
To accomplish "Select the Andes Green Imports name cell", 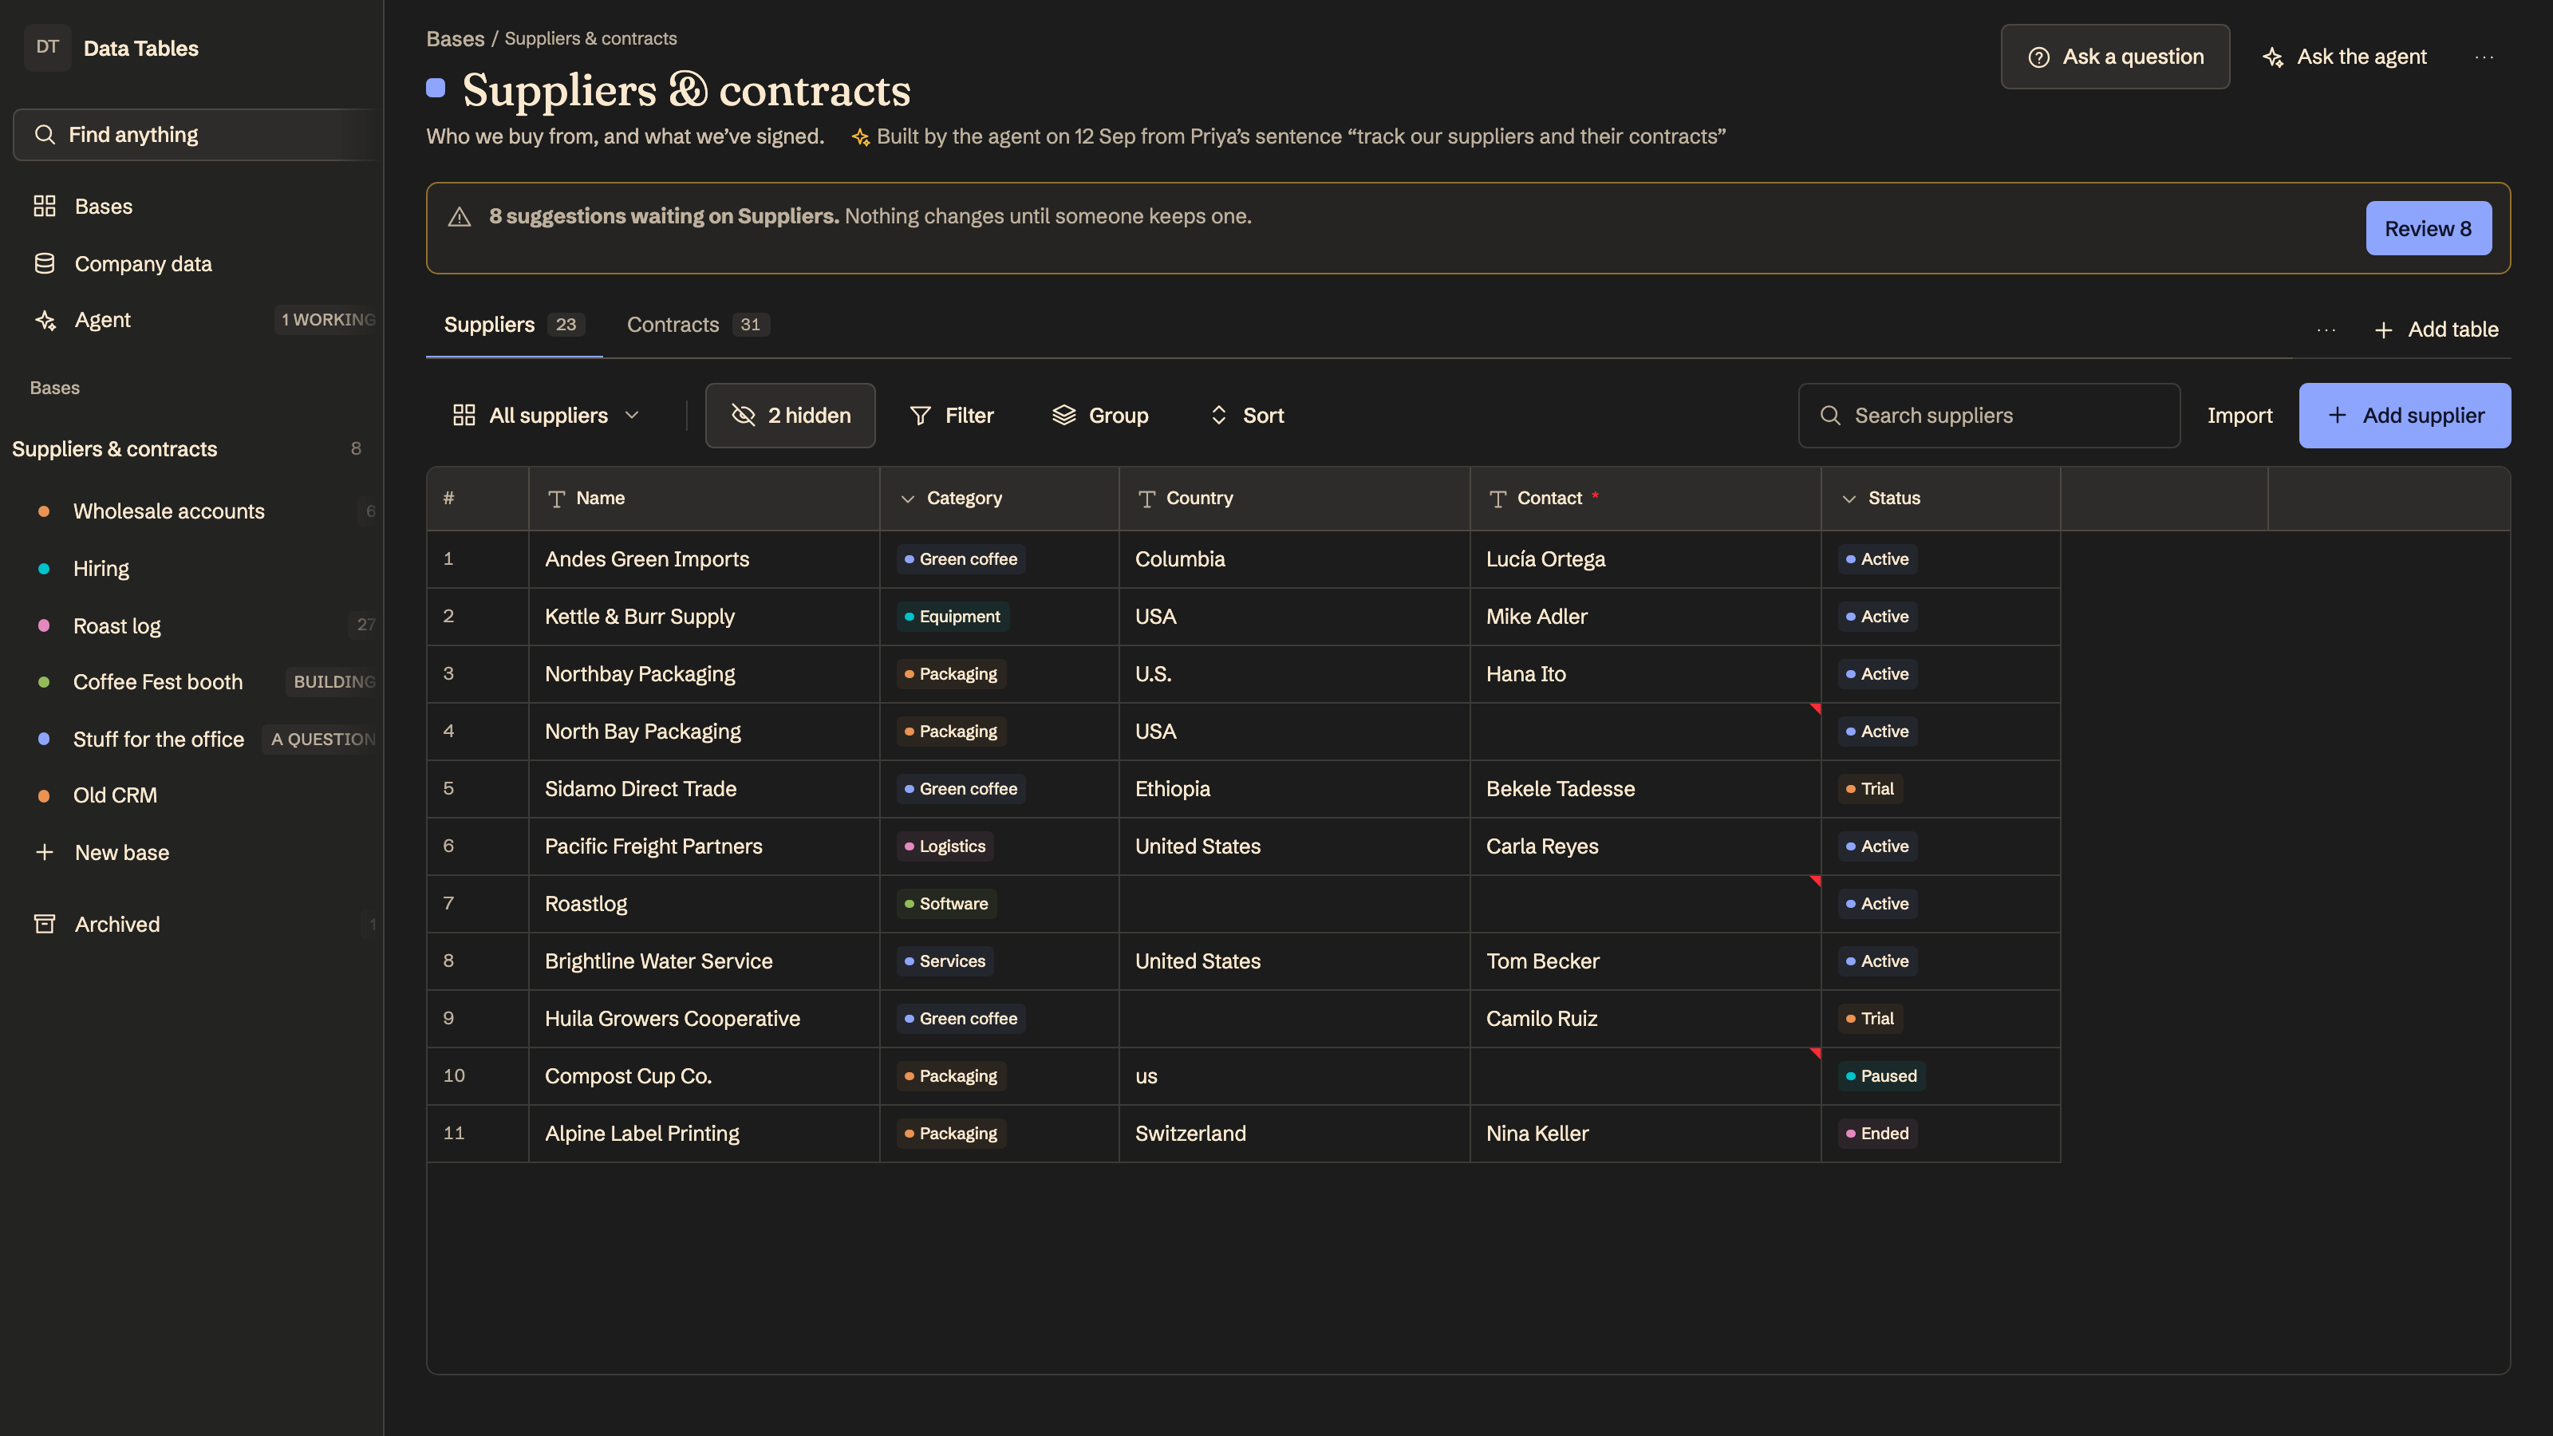I will 704,559.
